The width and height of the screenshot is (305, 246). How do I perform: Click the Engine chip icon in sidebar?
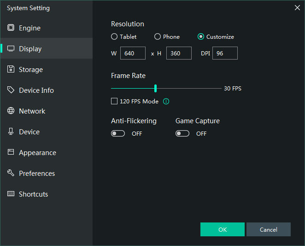pyautogui.click(x=11, y=28)
